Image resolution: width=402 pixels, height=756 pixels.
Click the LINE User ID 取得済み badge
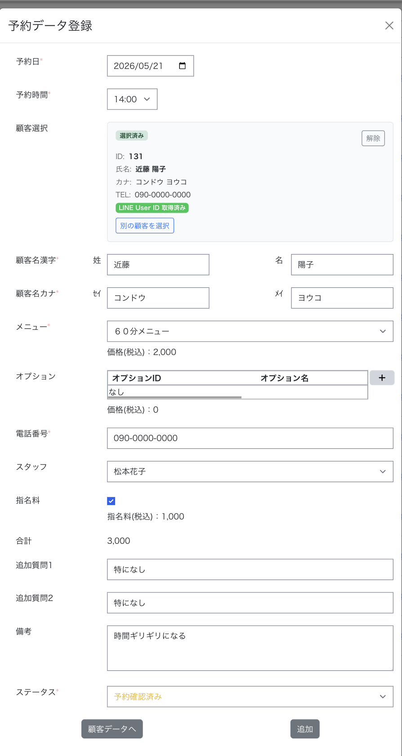tap(152, 208)
